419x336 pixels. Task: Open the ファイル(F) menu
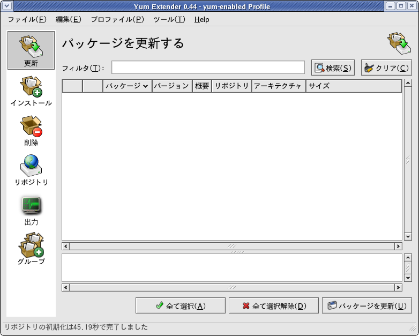coord(27,19)
